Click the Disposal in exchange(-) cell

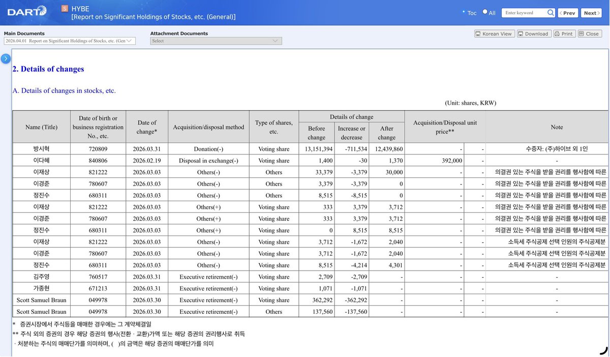(x=208, y=160)
